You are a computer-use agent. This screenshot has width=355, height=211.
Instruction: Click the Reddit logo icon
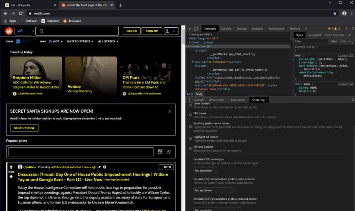coord(9,31)
